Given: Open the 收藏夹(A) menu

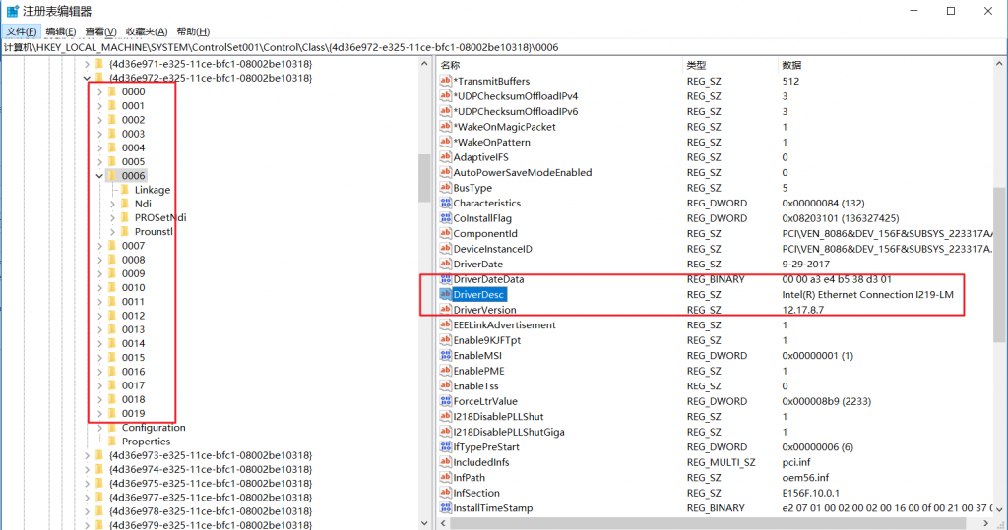Looking at the screenshot, I should point(147,31).
